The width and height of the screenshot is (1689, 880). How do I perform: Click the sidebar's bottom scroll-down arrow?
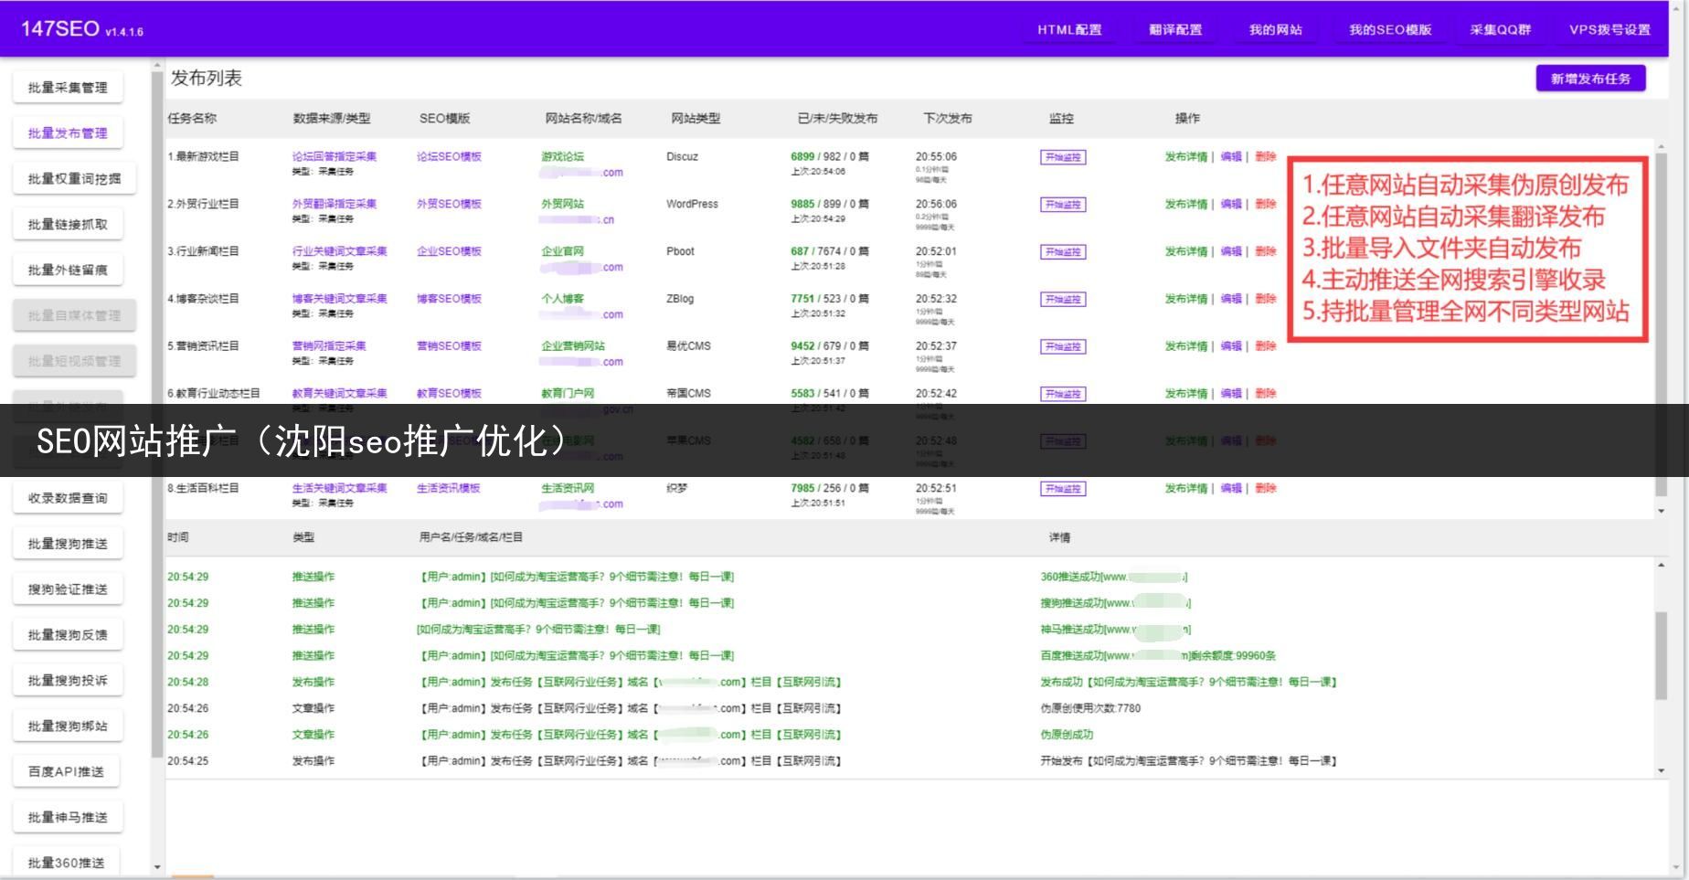coord(157,866)
